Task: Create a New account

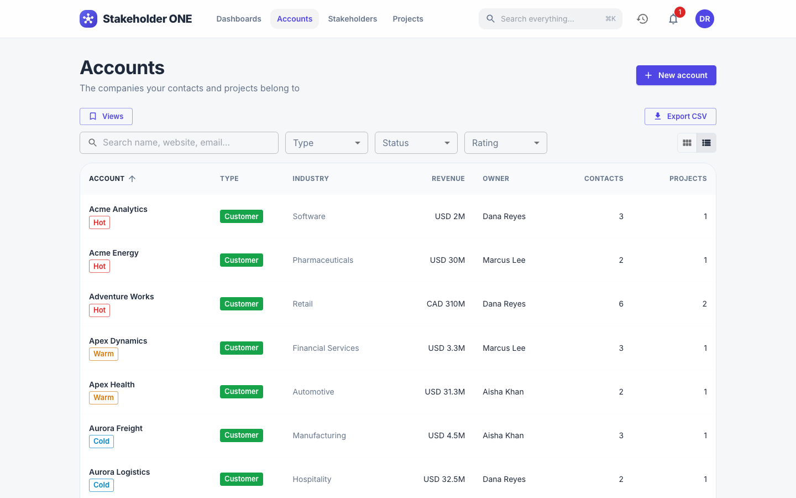Action: tap(676, 75)
